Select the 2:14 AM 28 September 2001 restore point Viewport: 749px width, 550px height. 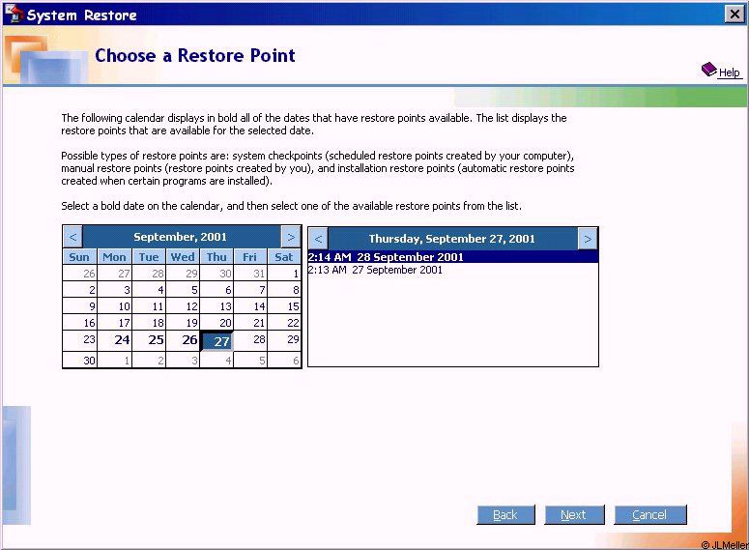click(x=453, y=257)
